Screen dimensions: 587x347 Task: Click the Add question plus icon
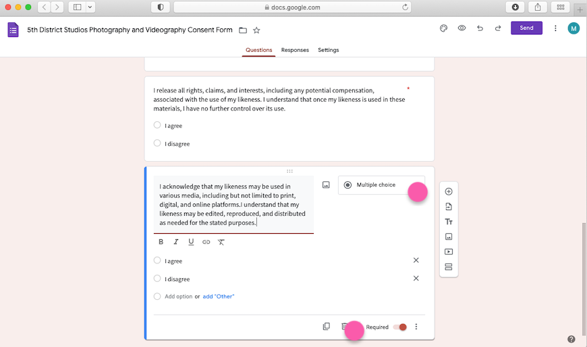click(x=449, y=191)
